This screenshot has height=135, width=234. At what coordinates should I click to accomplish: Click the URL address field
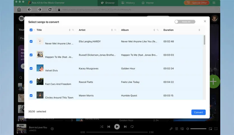[x=137, y=10]
